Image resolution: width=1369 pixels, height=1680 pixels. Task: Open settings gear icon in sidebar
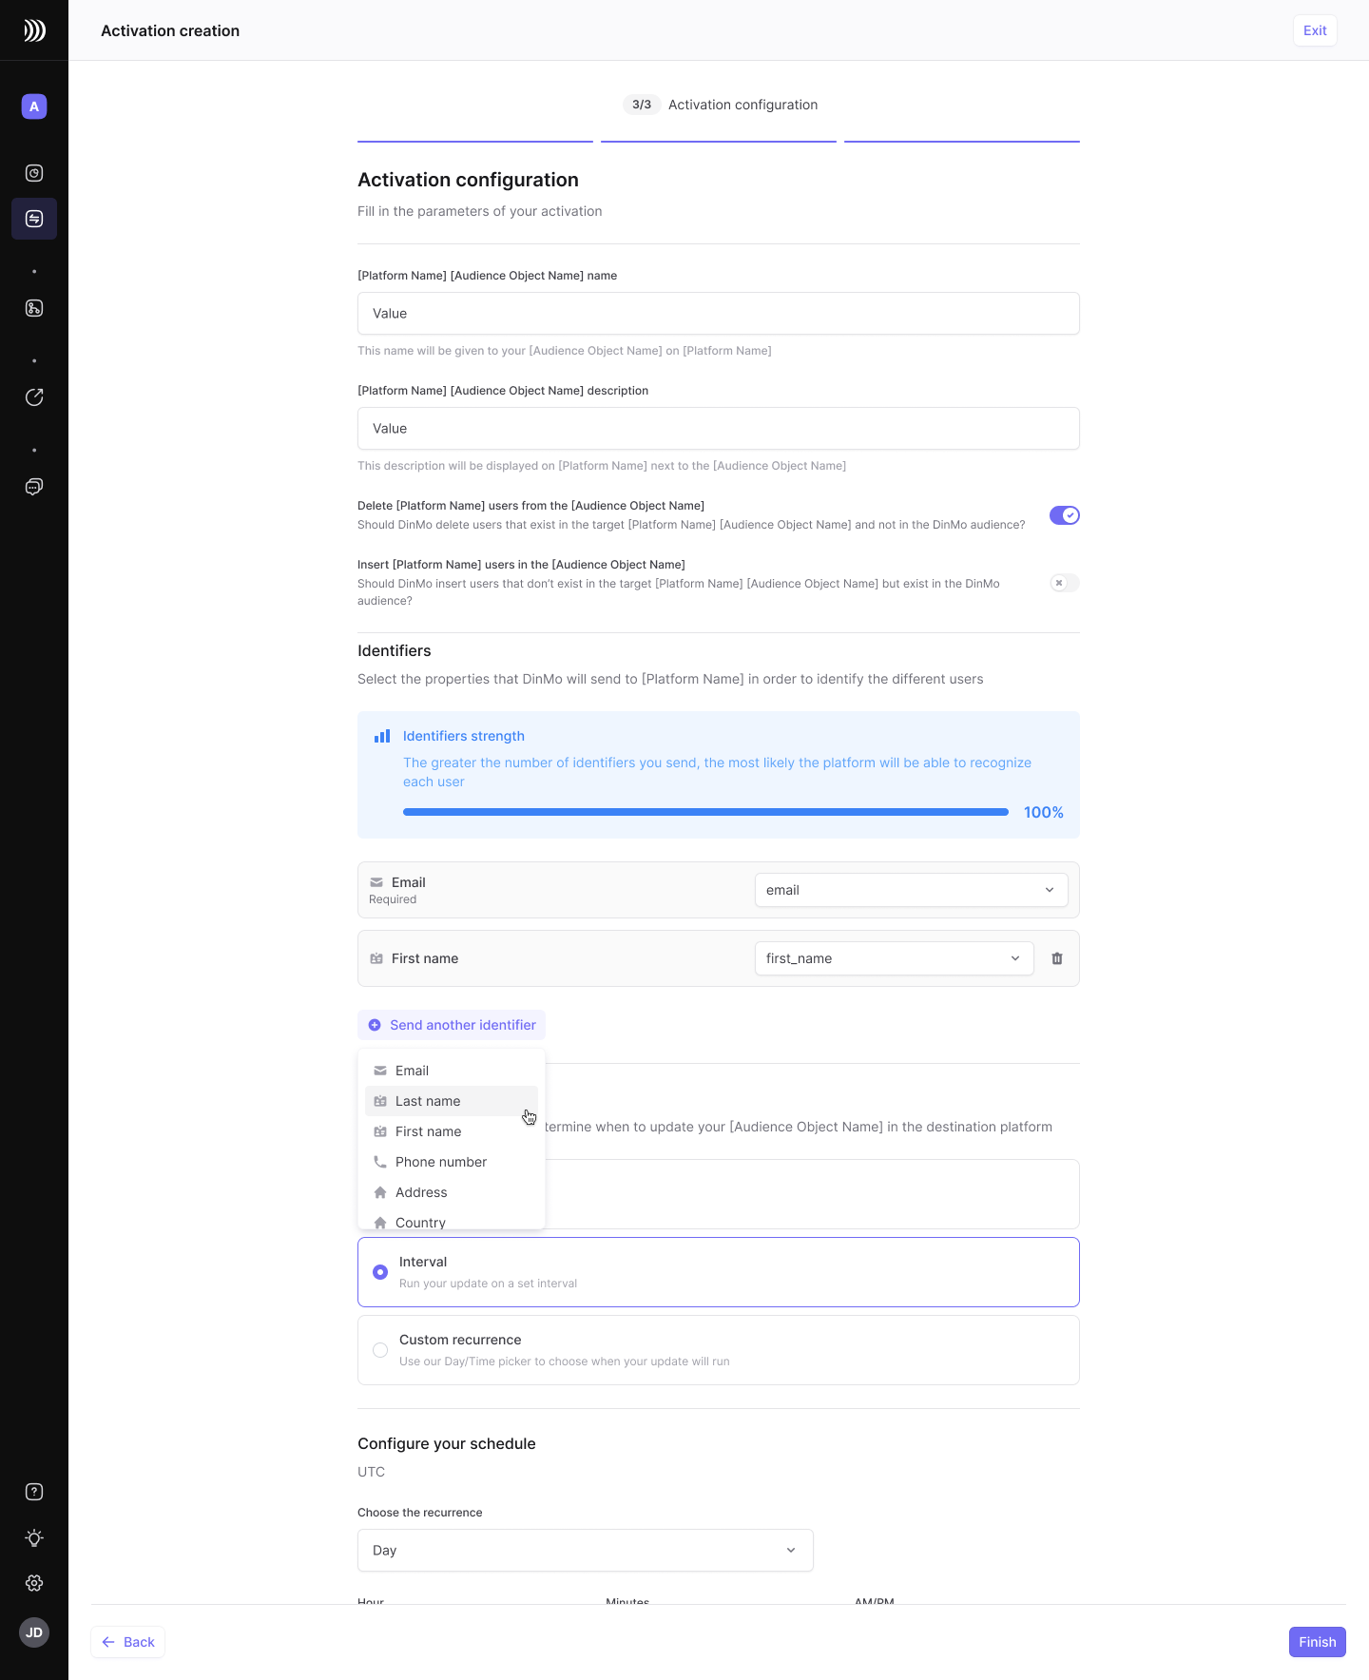[x=34, y=1583]
